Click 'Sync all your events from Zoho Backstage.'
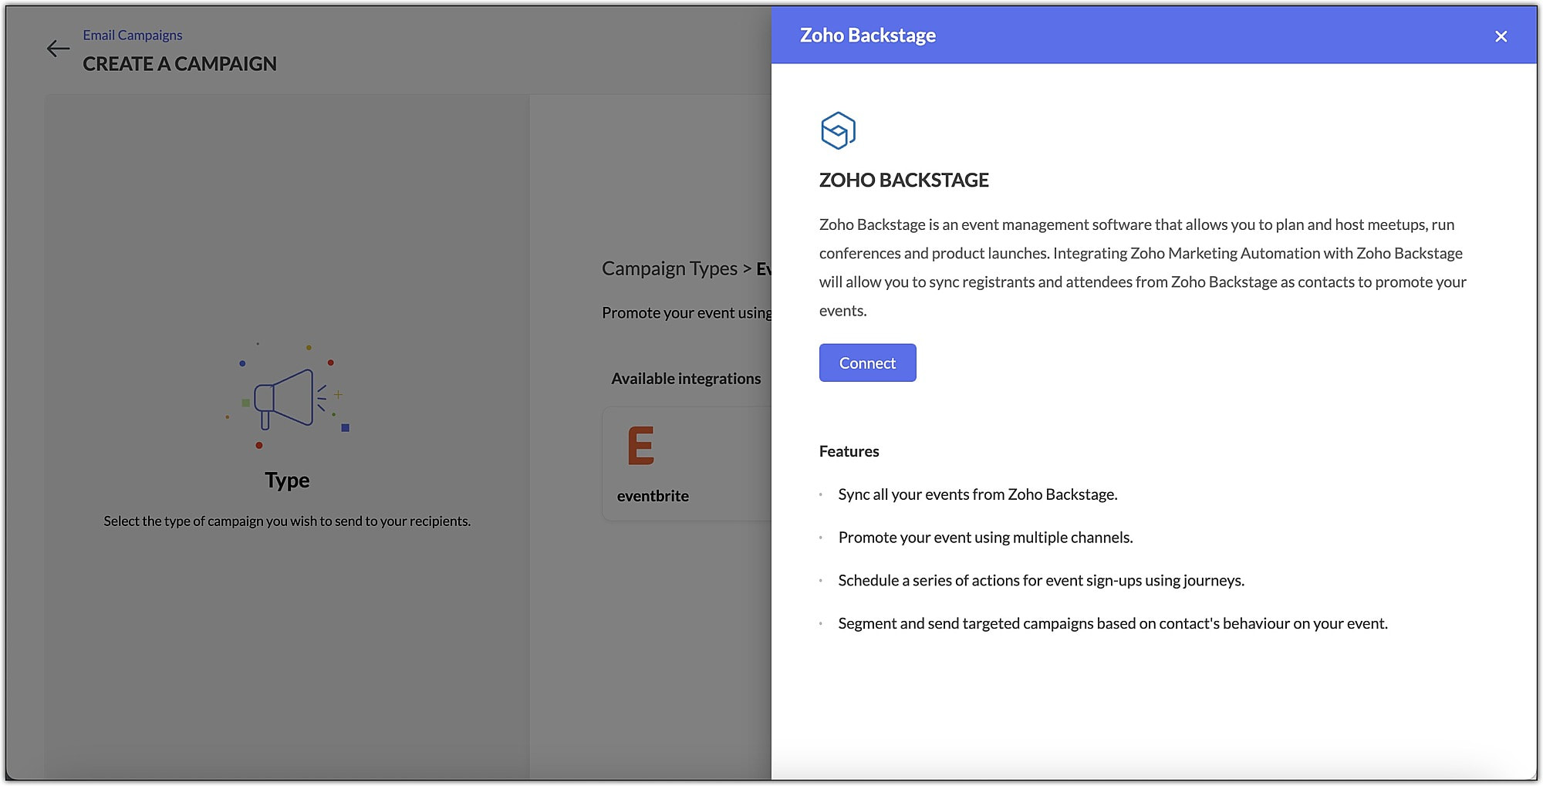Viewport: 1543px width, 786px height. tap(977, 494)
